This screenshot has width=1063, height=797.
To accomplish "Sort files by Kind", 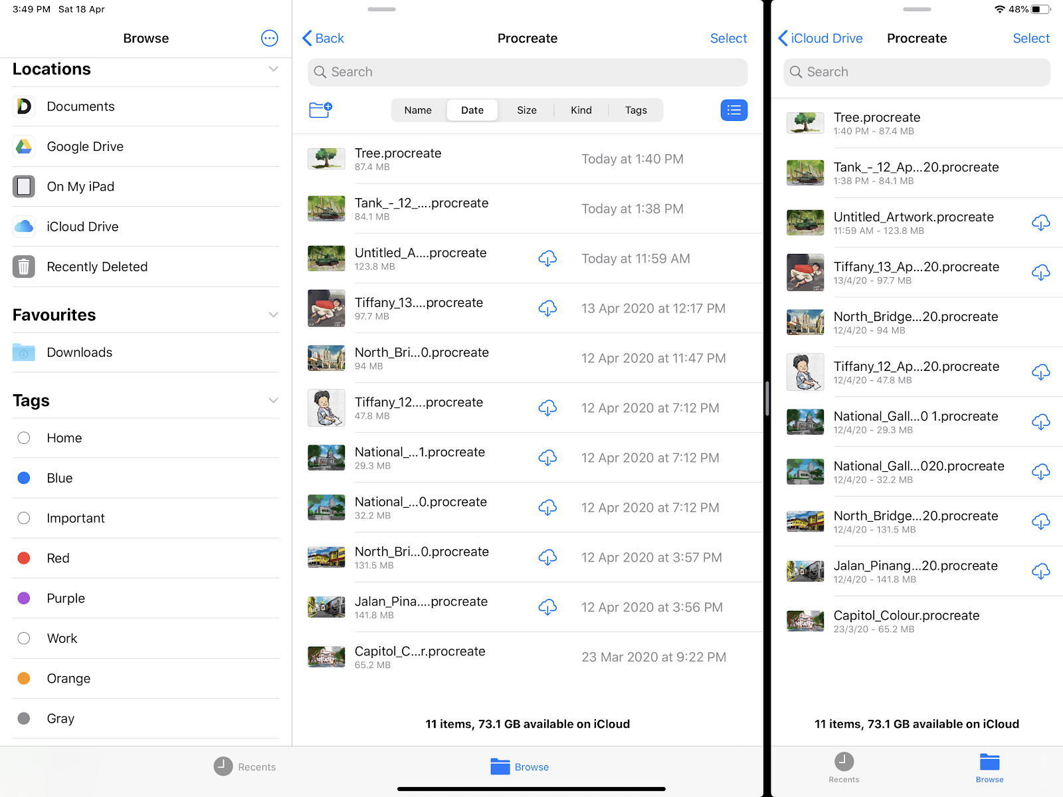I will [581, 110].
